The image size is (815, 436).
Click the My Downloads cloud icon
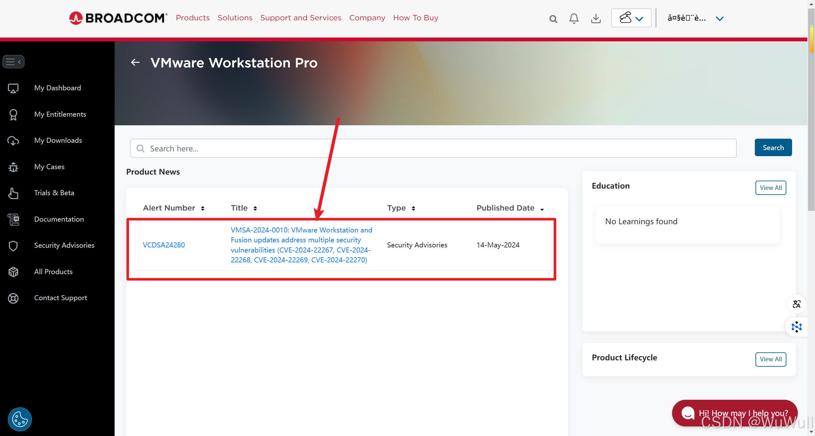tap(13, 141)
